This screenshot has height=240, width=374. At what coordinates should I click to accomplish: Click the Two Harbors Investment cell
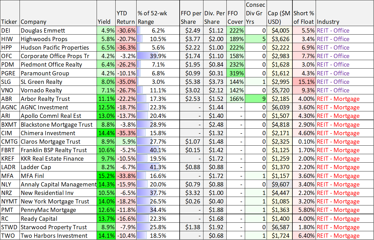pos(58,236)
